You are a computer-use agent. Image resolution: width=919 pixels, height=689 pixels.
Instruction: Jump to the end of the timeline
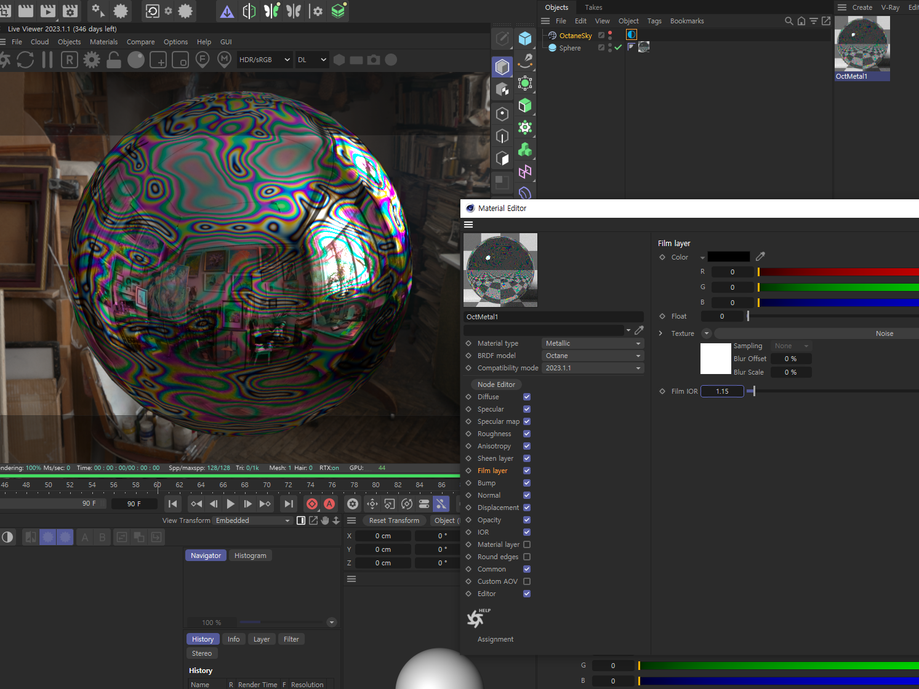click(289, 504)
